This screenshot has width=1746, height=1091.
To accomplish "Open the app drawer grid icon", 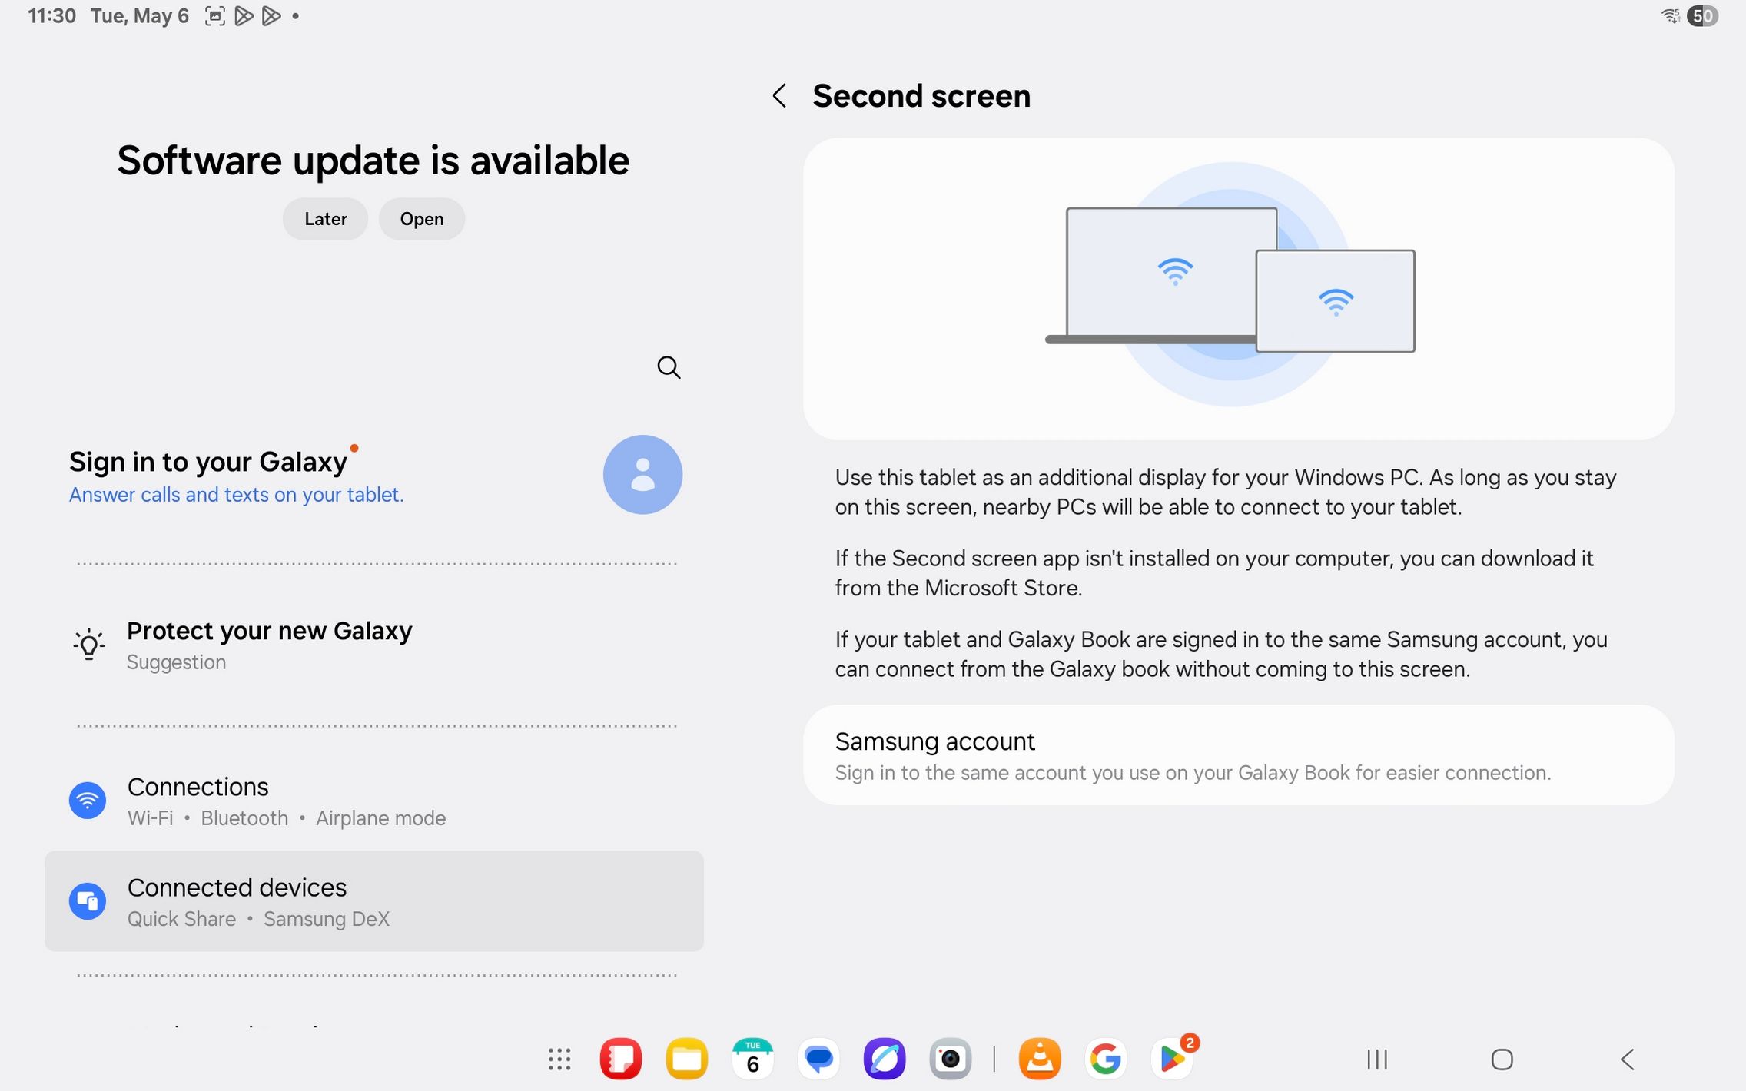I will [559, 1059].
